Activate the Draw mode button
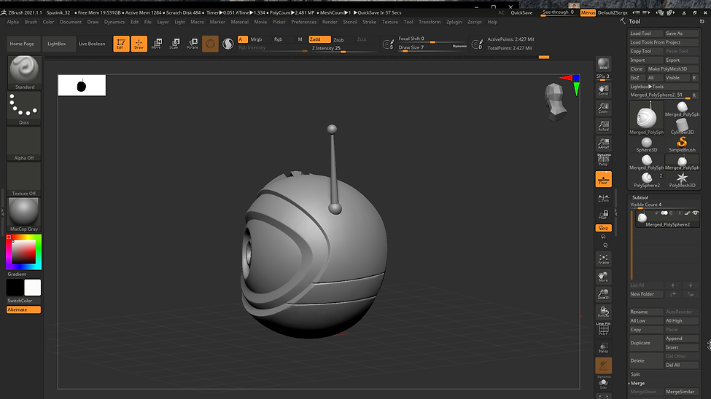Screen dimensions: 711x399 pos(139,44)
